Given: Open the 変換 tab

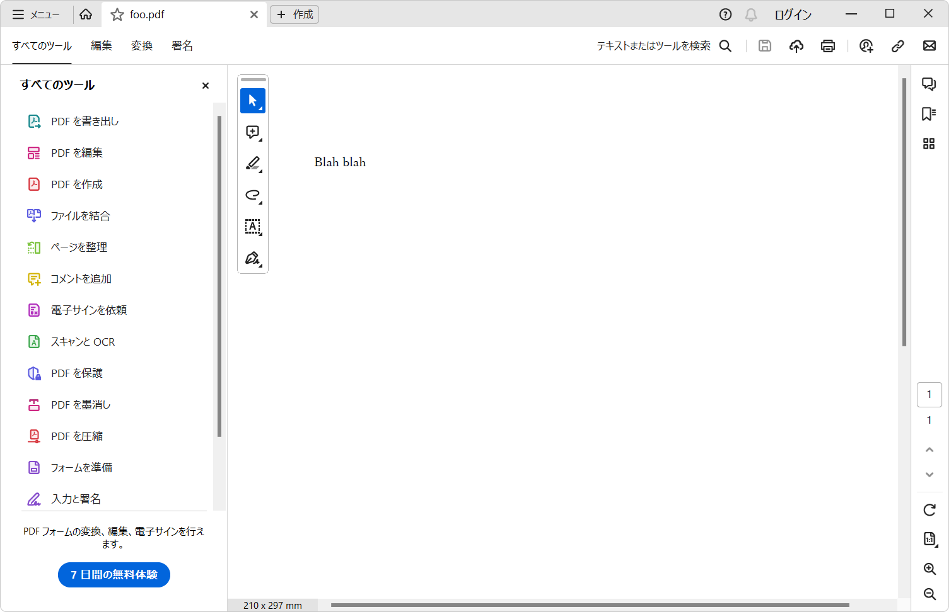Looking at the screenshot, I should click(x=142, y=46).
